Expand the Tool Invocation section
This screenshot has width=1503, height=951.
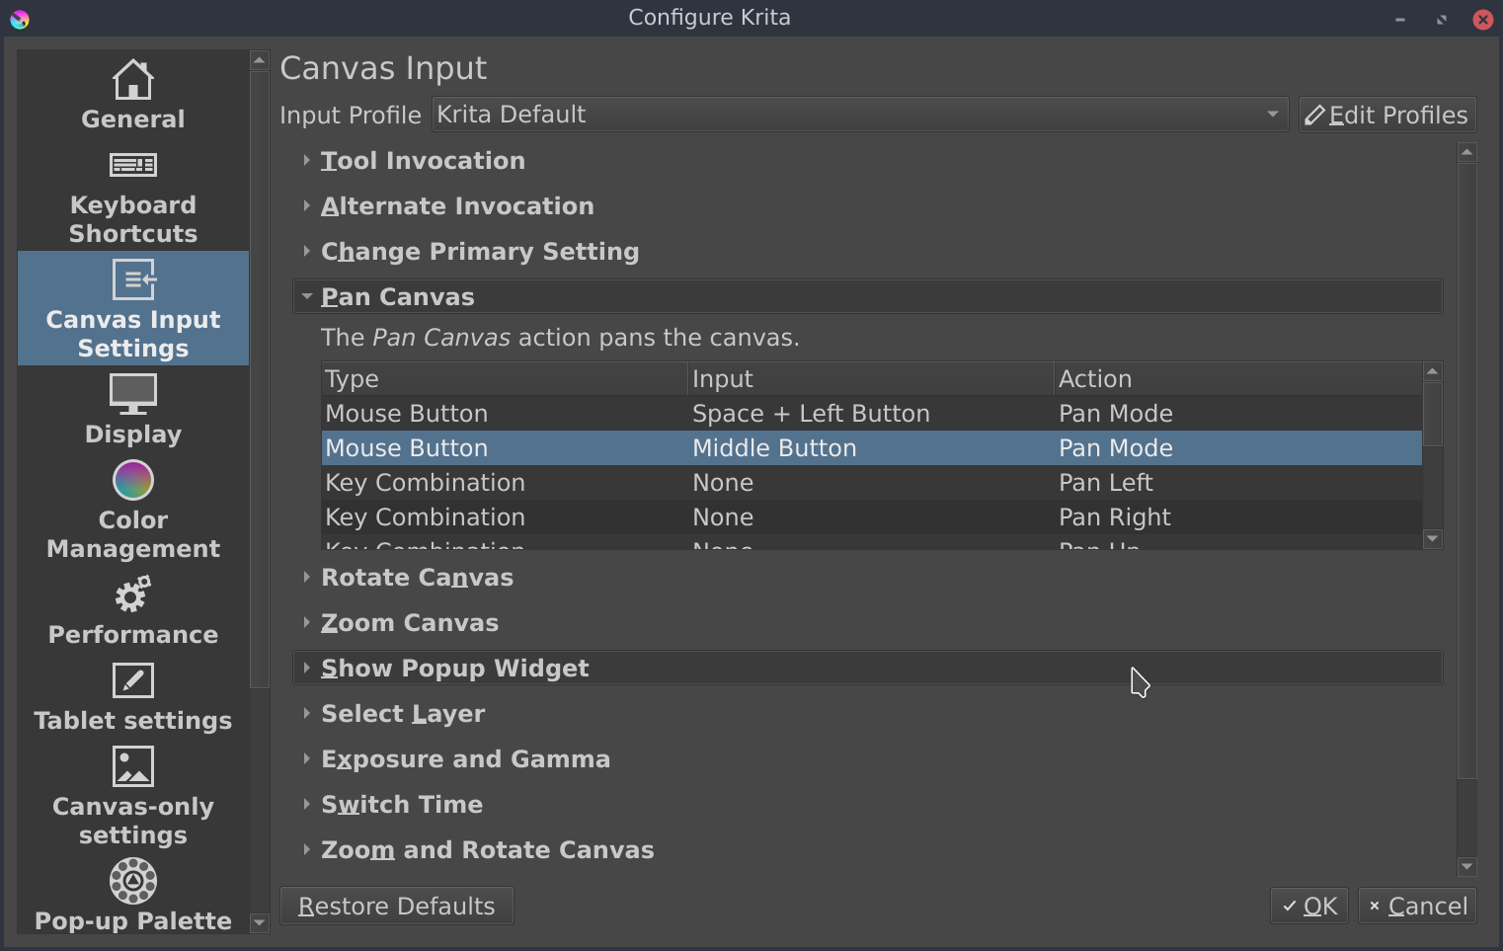pyautogui.click(x=423, y=161)
